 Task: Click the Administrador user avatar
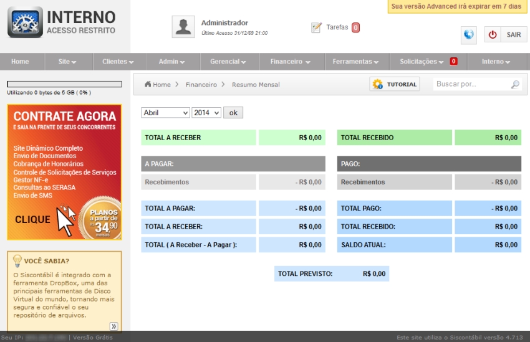tap(183, 27)
